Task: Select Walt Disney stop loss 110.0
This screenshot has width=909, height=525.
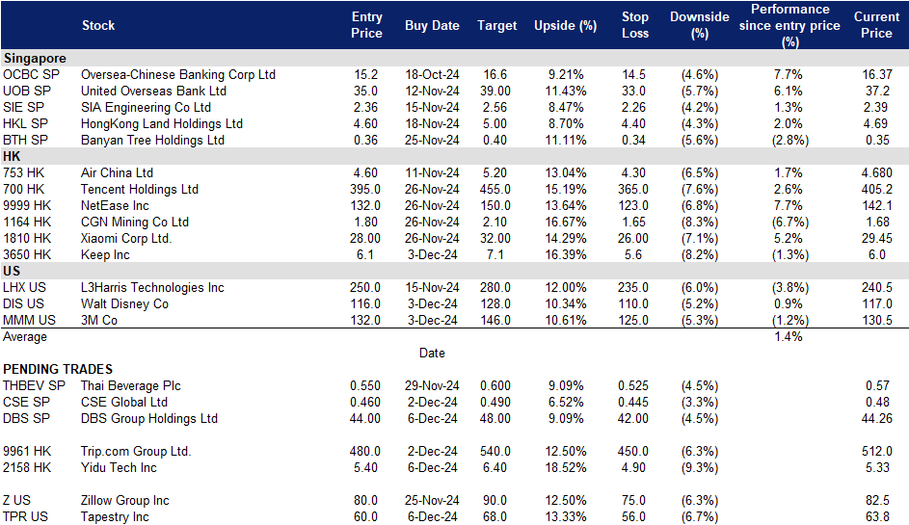Action: click(x=633, y=303)
